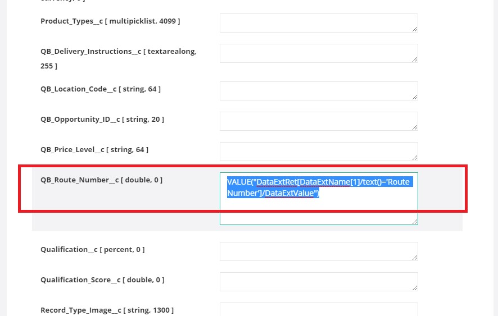The image size is (498, 316).
Task: Click resize grip of QB_Opportunity_ID__c text area
Action: click(x=415, y=127)
